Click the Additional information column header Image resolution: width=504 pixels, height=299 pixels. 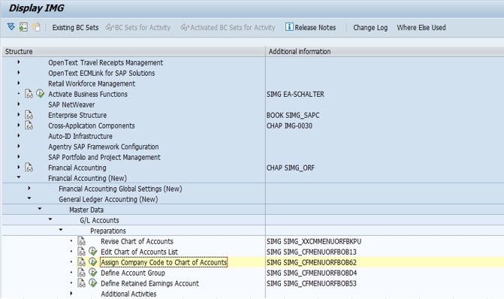385,51
